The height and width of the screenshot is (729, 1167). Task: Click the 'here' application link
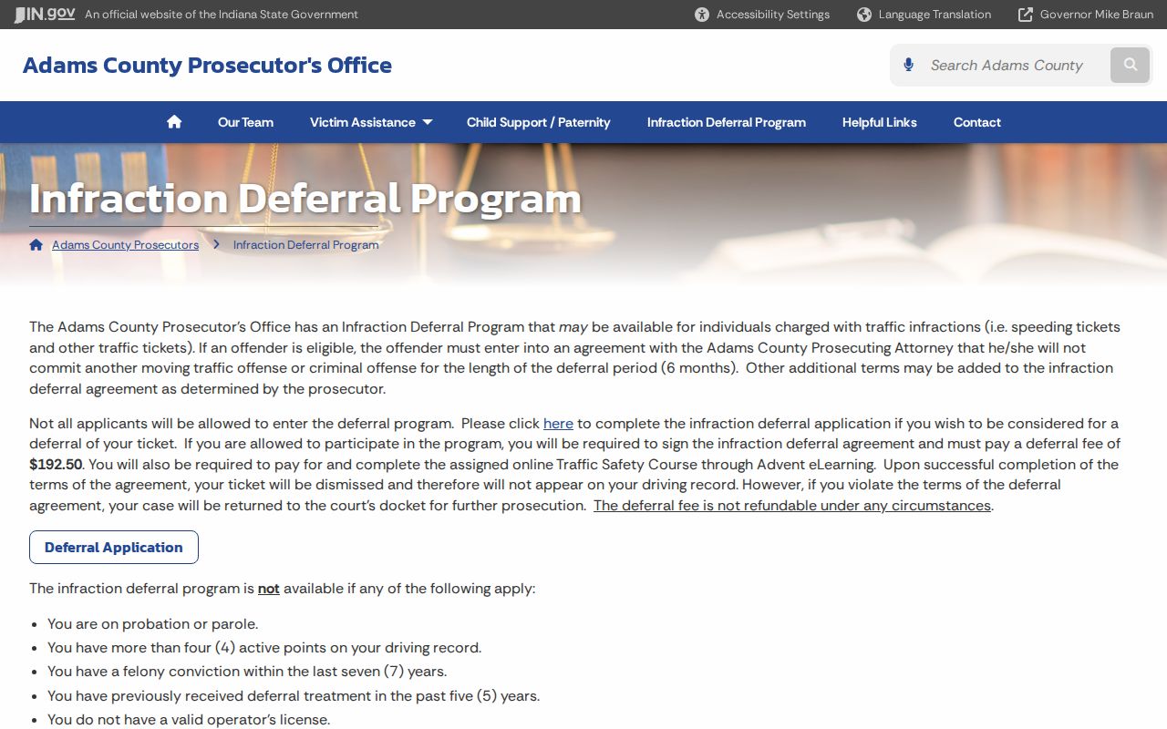coord(558,424)
